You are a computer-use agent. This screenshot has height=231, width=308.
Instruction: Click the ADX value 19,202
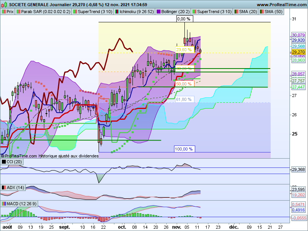click(x=298, y=195)
